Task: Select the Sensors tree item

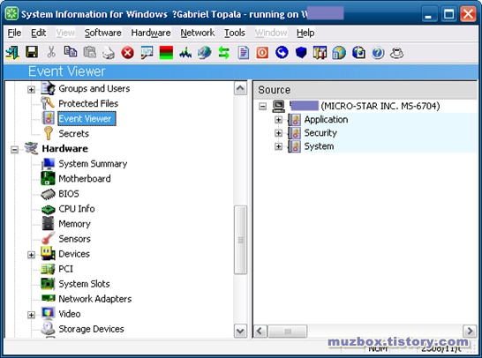Action: click(x=74, y=239)
